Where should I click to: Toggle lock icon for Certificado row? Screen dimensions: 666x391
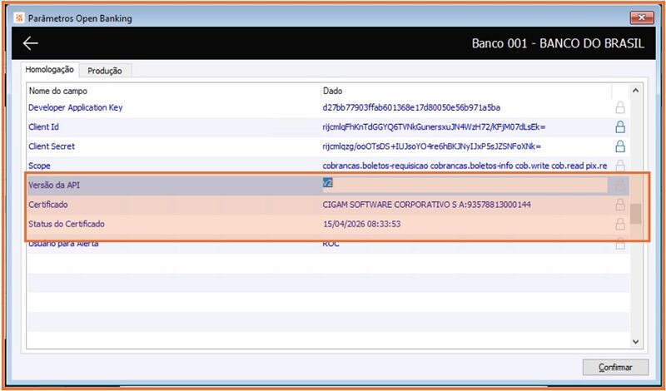[620, 205]
